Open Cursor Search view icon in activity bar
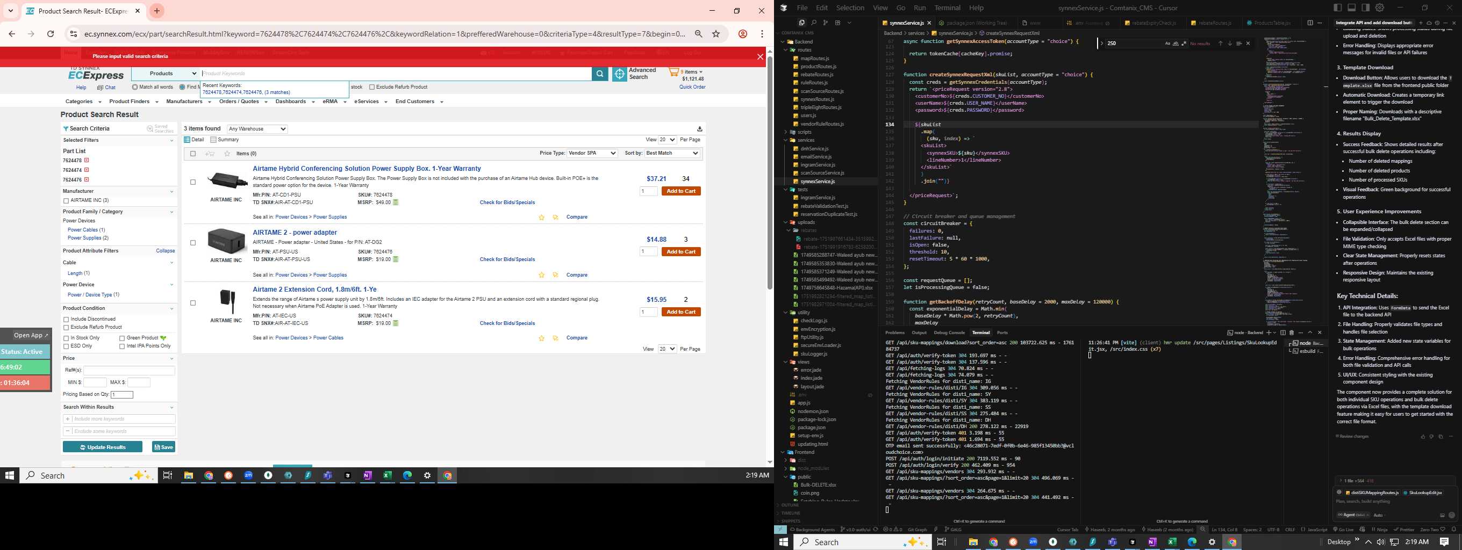 tap(813, 23)
